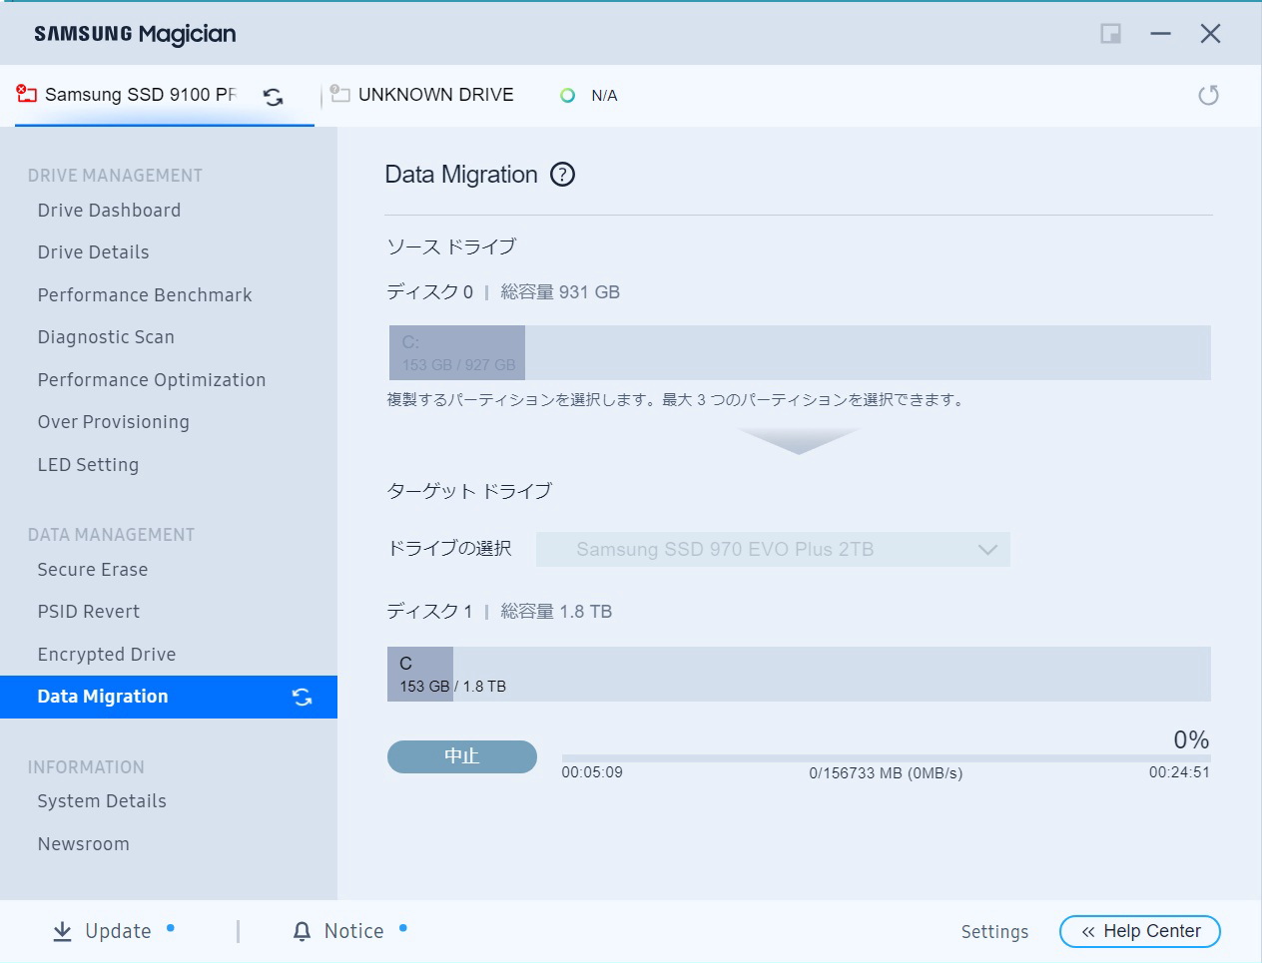
Task: Click the ディスク 0 label
Action: click(430, 292)
